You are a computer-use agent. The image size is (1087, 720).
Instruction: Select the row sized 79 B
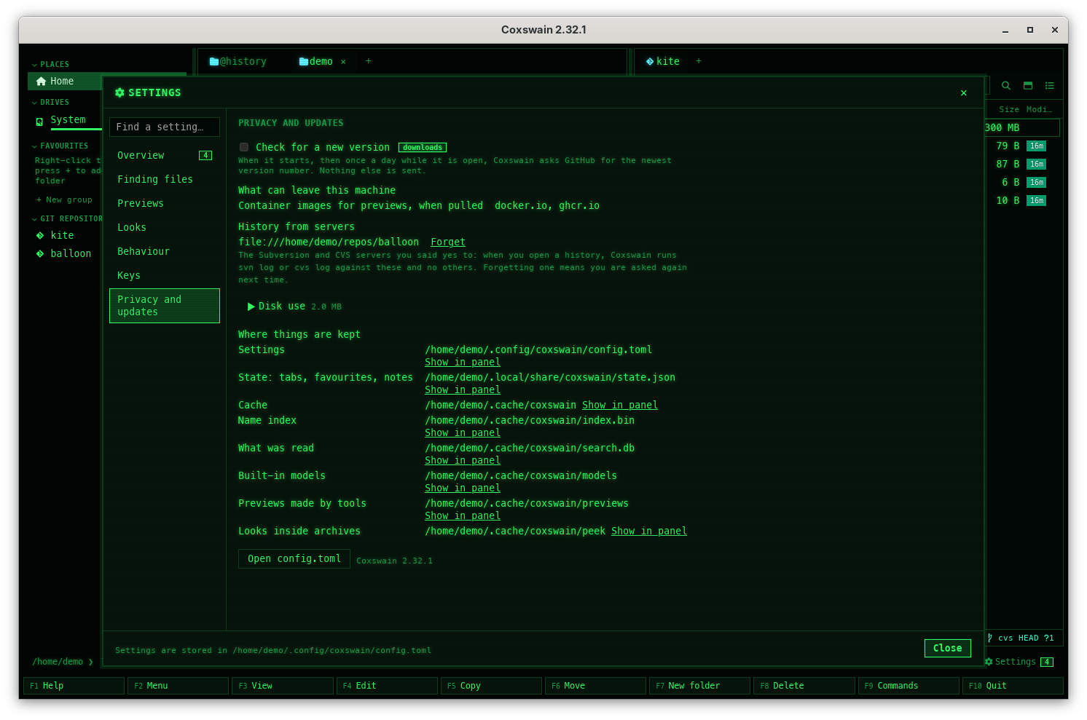point(1022,146)
